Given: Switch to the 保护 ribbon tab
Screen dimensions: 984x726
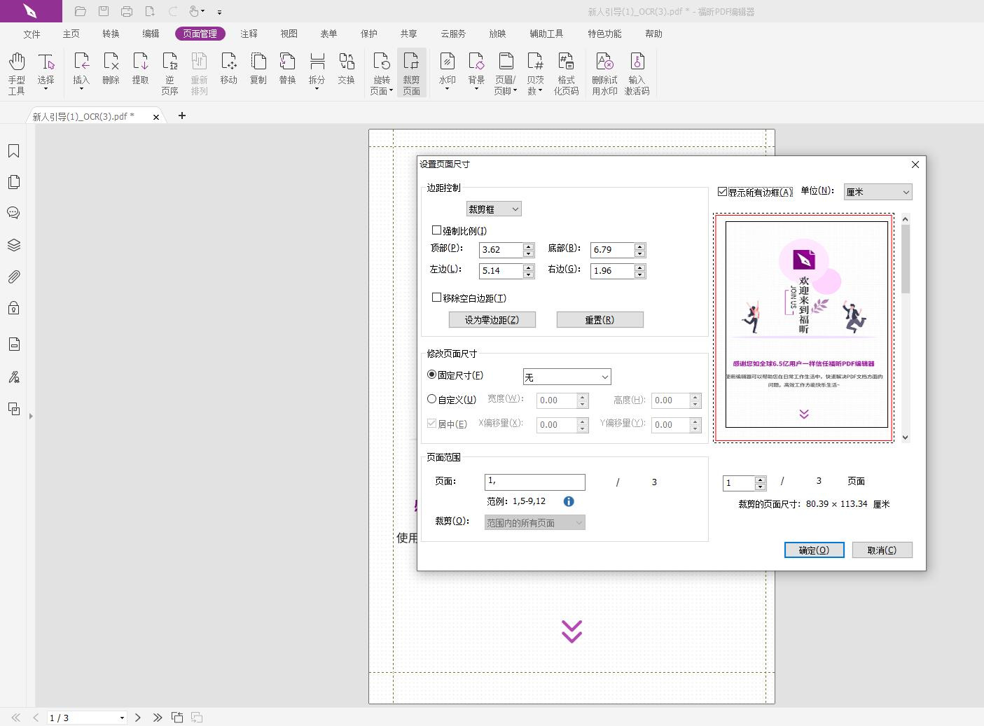Looking at the screenshot, I should [x=368, y=34].
